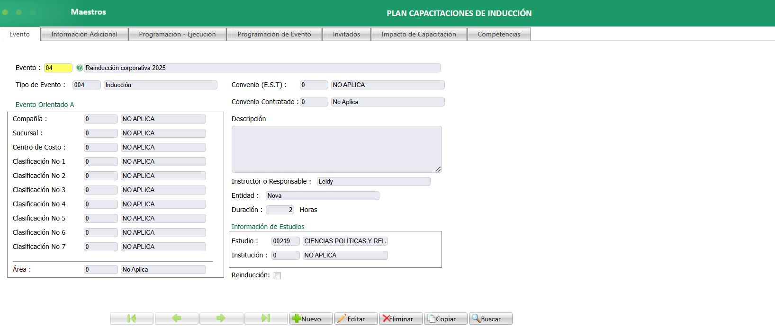Click the Estudio code field 00219
The width and height of the screenshot is (775, 327).
tap(286, 241)
